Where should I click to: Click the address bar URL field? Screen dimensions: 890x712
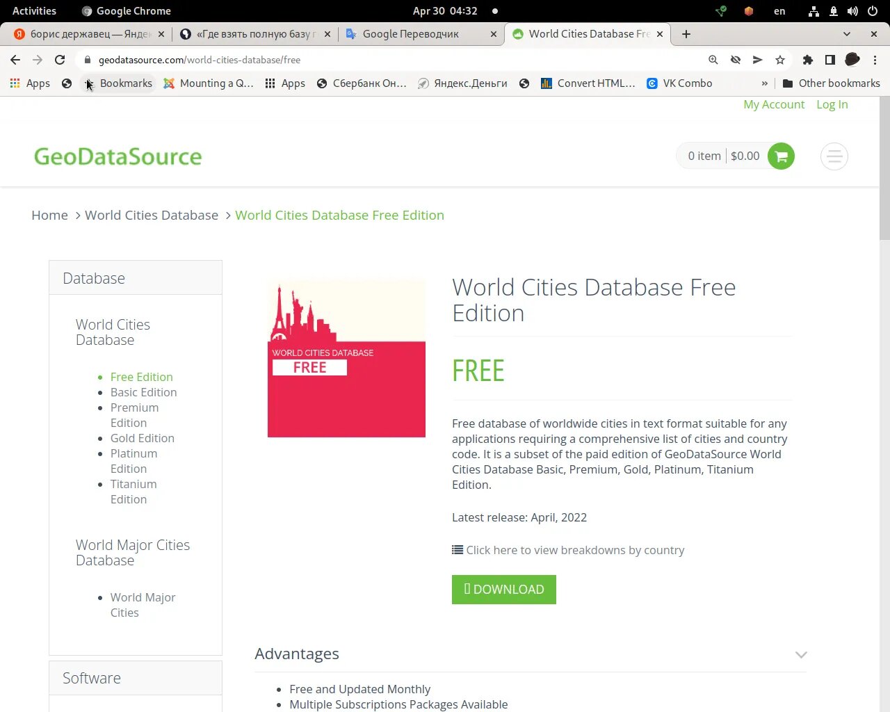389,60
